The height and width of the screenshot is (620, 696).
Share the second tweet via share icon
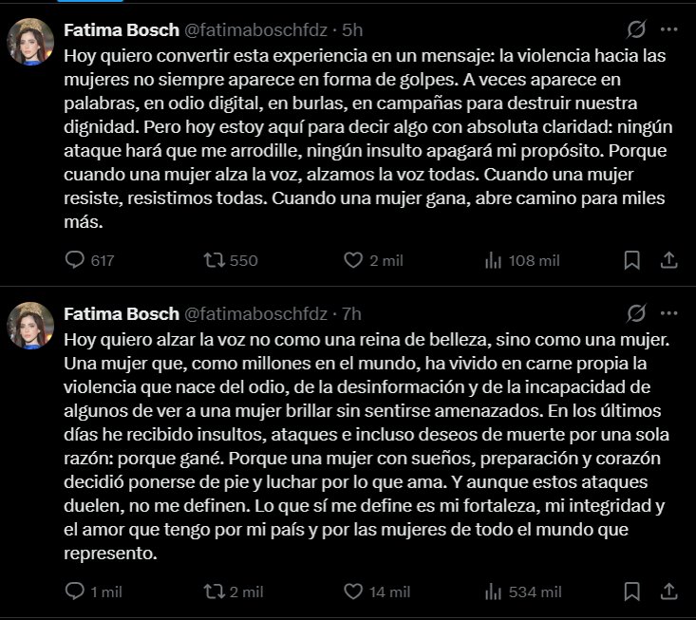668,592
